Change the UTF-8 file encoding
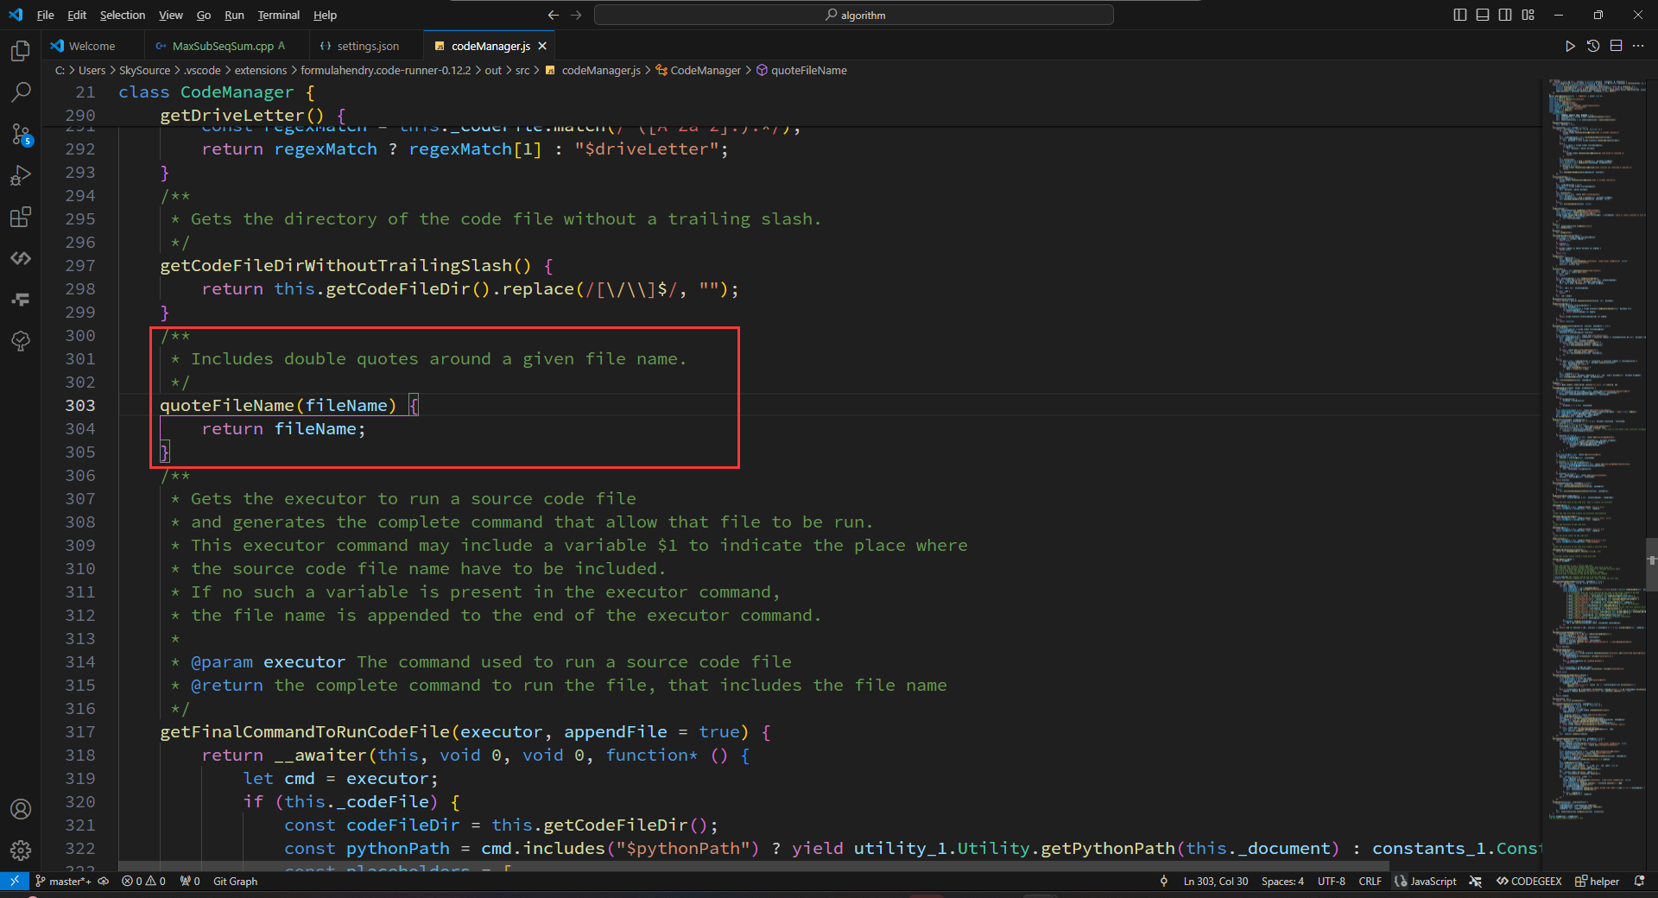Image resolution: width=1658 pixels, height=898 pixels. click(x=1331, y=881)
